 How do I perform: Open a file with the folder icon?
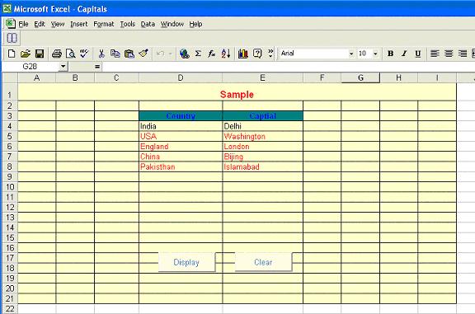click(x=26, y=54)
